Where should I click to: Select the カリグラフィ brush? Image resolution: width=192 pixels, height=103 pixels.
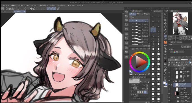[139, 33]
